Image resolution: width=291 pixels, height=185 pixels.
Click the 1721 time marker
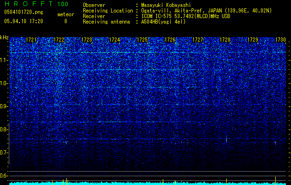click(x=31, y=40)
